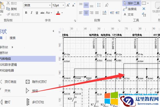Toggle Underline formatting
The height and width of the screenshot is (107, 160).
(x=37, y=13)
